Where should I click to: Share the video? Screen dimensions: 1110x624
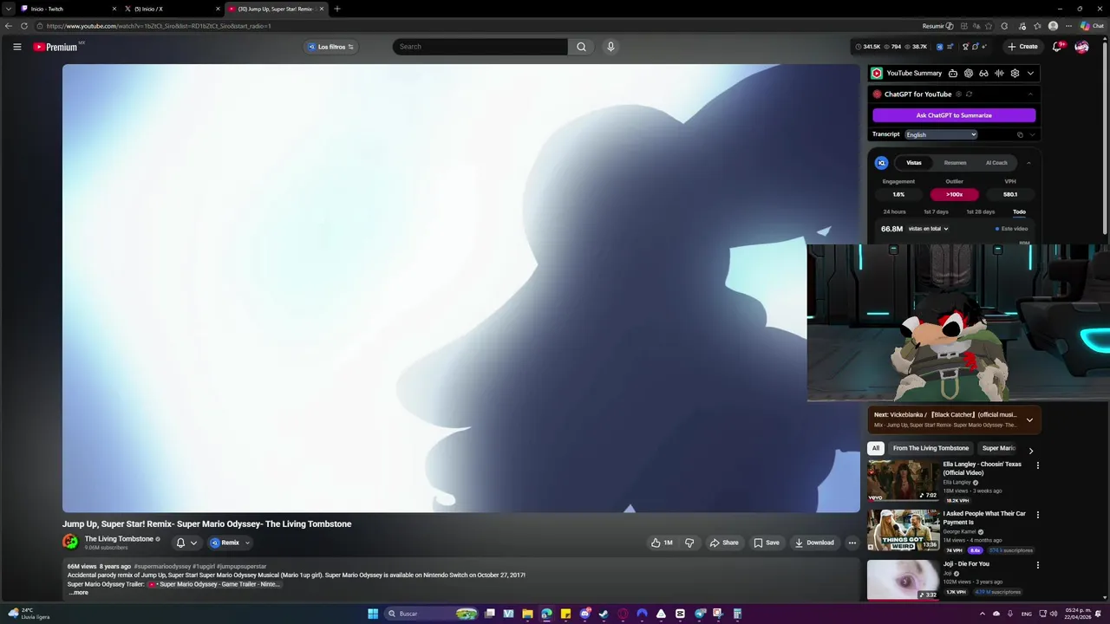(724, 543)
